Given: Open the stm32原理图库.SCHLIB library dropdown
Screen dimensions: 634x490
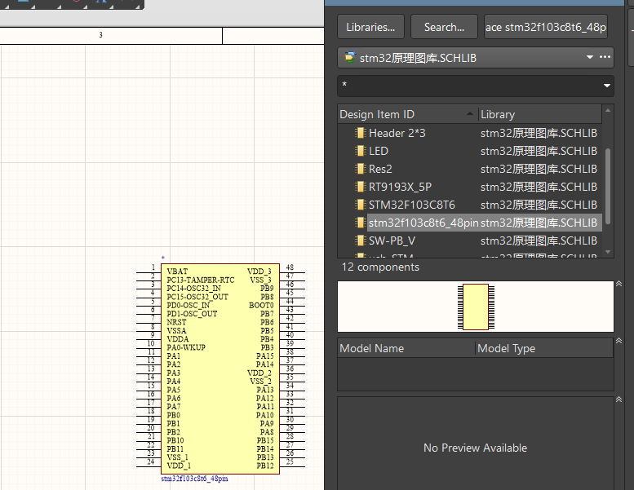Looking at the screenshot, I should click(590, 57).
